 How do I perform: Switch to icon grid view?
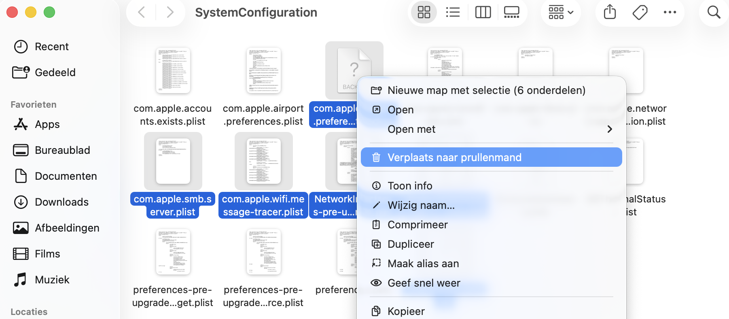pyautogui.click(x=424, y=13)
